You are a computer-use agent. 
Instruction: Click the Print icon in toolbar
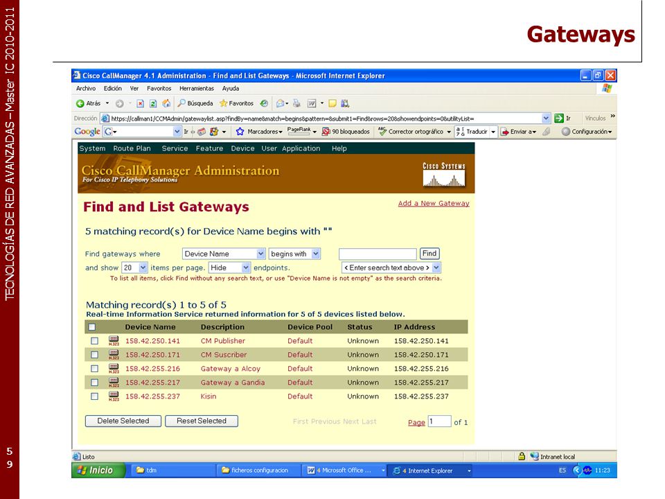click(x=296, y=103)
